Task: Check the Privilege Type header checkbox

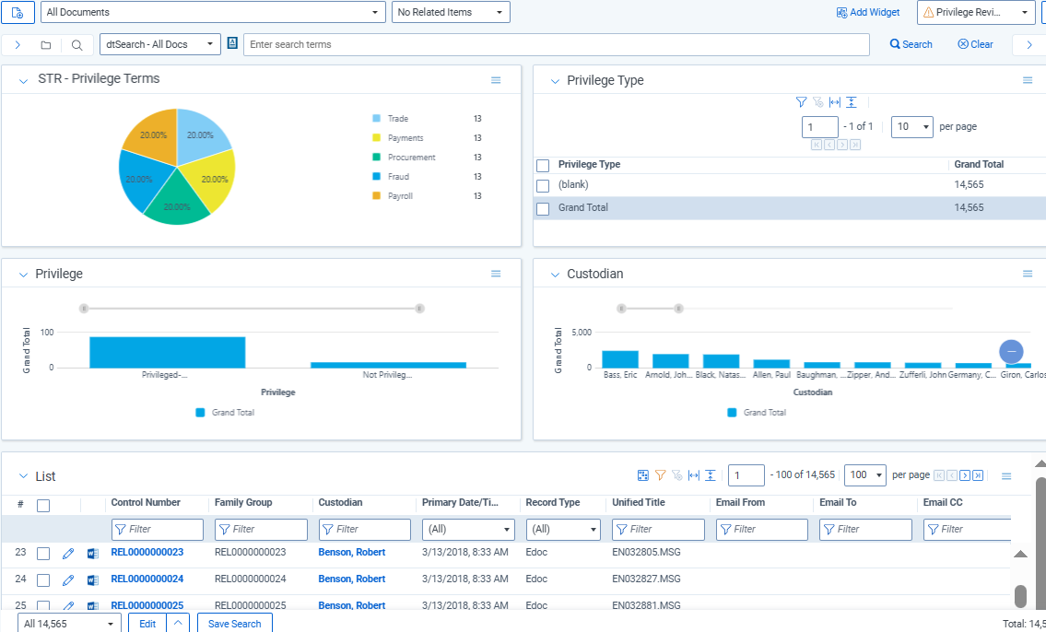Action: point(543,165)
